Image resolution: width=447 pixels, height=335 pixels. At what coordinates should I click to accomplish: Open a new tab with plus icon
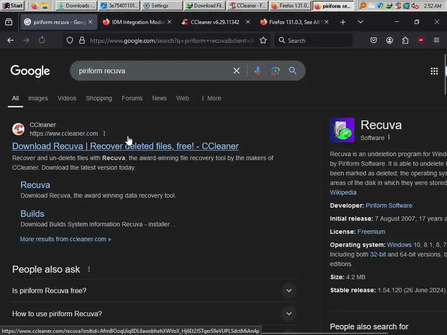coord(343,22)
